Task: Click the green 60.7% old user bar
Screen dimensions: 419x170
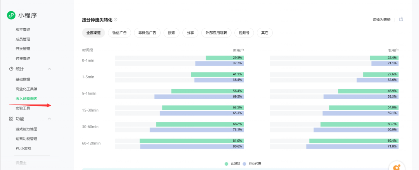Action: [x=360, y=124]
